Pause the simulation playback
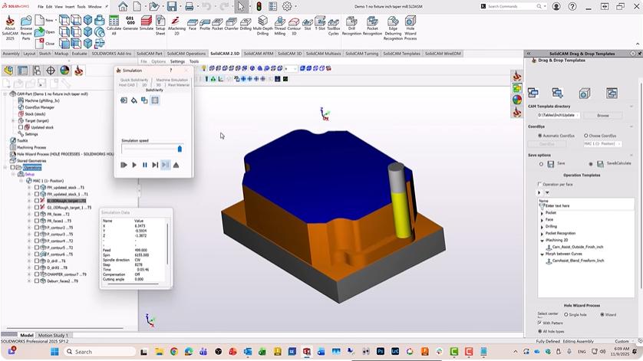643x361 pixels. [145, 165]
